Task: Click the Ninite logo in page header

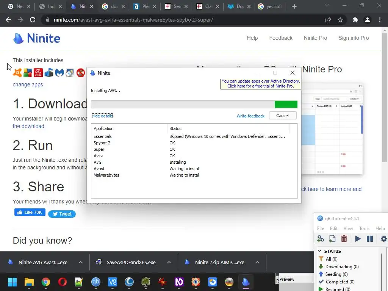Action: pyautogui.click(x=37, y=38)
